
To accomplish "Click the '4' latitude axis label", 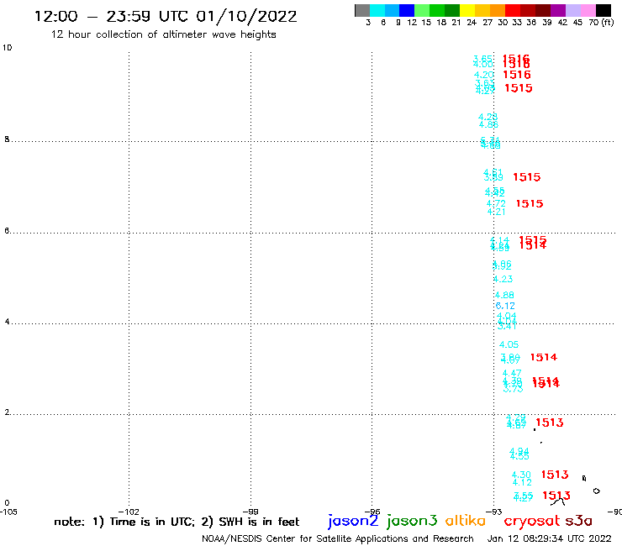I will (x=7, y=322).
